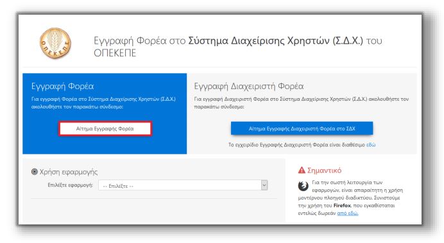Click the Εγγραφή Διαχειριστή Φορέα heading
Screen dimensions: 444x243
coord(249,87)
